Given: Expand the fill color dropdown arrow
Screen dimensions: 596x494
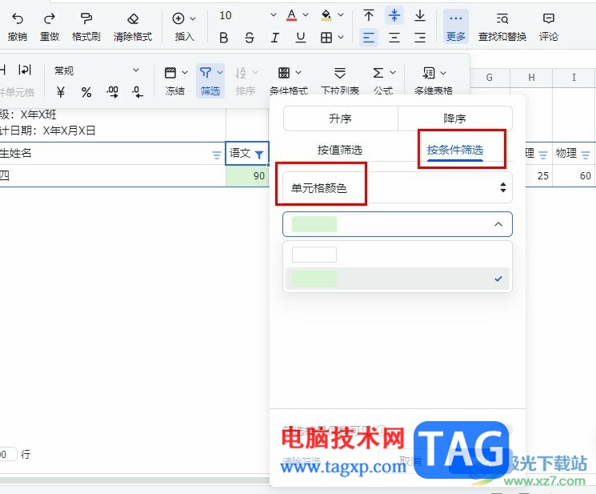Looking at the screenshot, I should click(341, 15).
